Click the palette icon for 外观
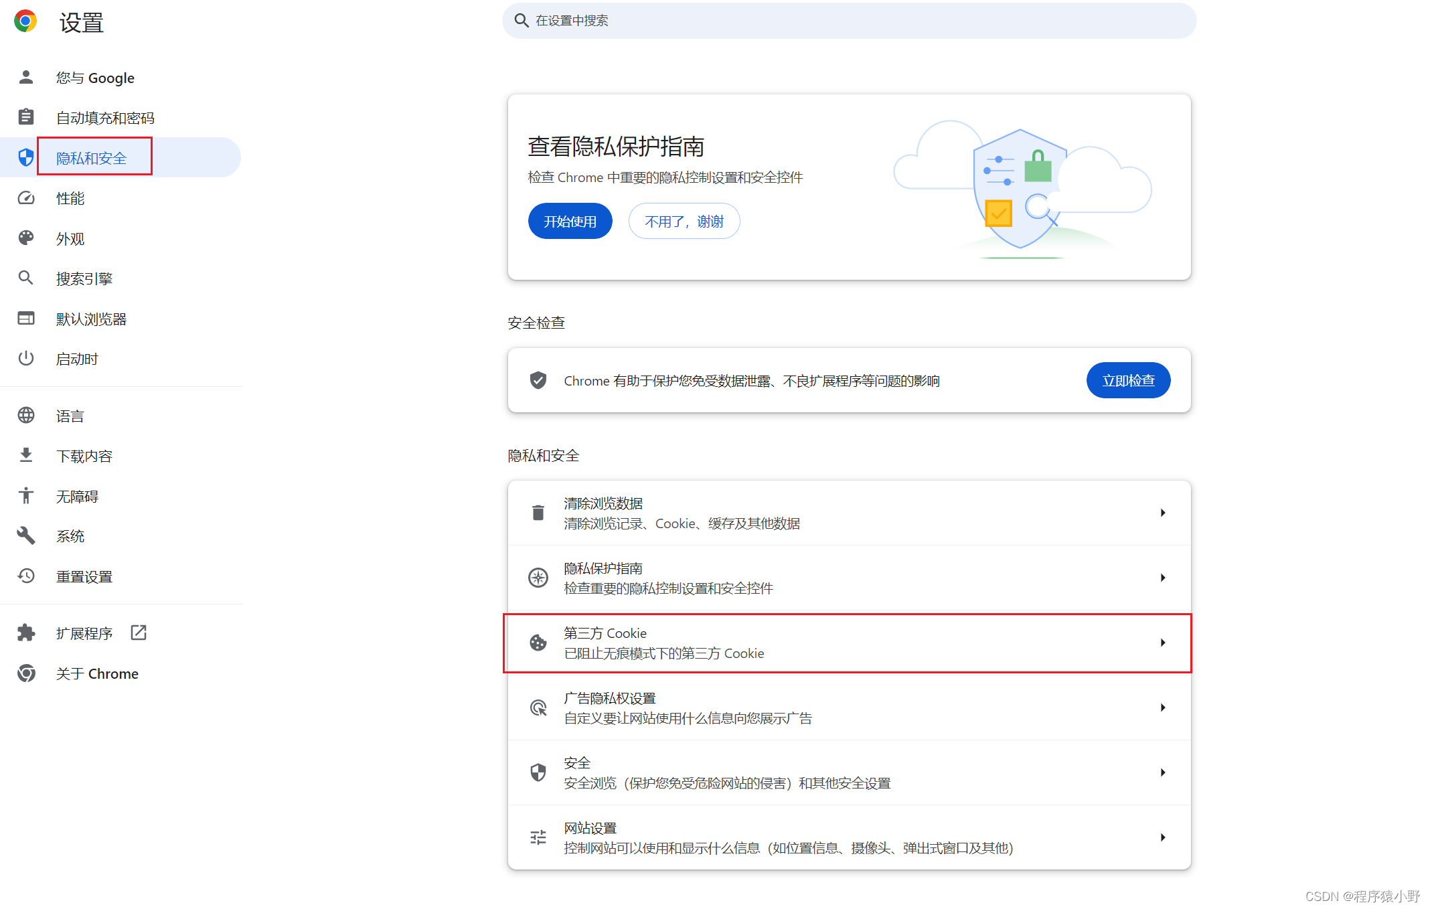 click(x=26, y=238)
